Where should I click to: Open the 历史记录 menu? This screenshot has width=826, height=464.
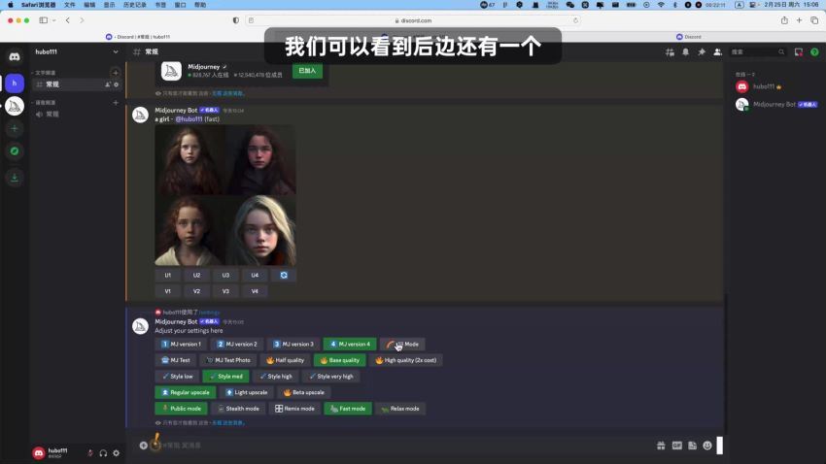tap(134, 5)
